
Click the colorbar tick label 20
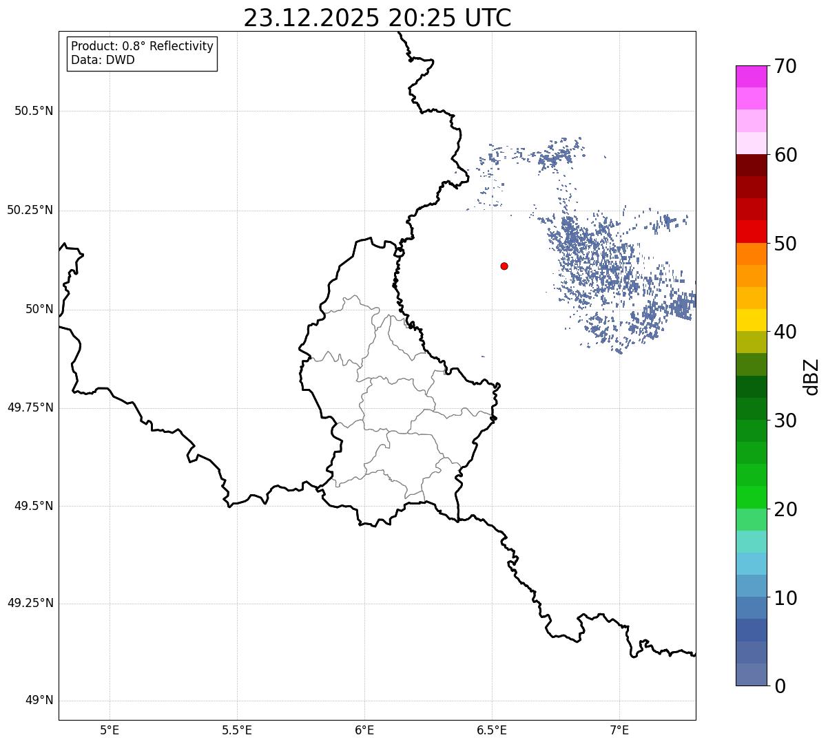point(785,509)
